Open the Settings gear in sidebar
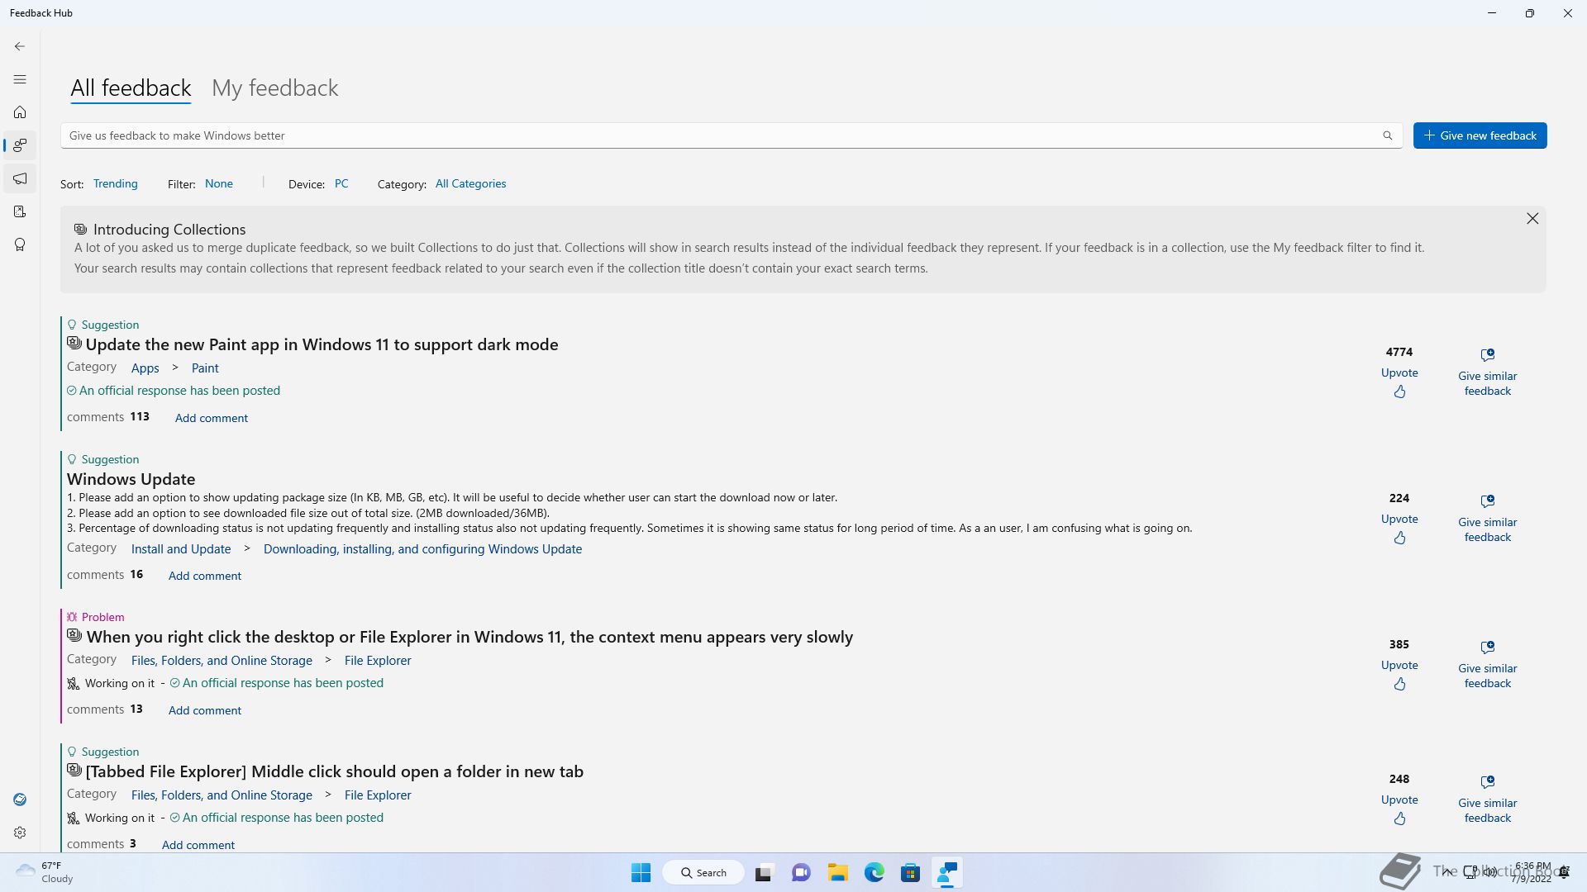 pyautogui.click(x=20, y=833)
